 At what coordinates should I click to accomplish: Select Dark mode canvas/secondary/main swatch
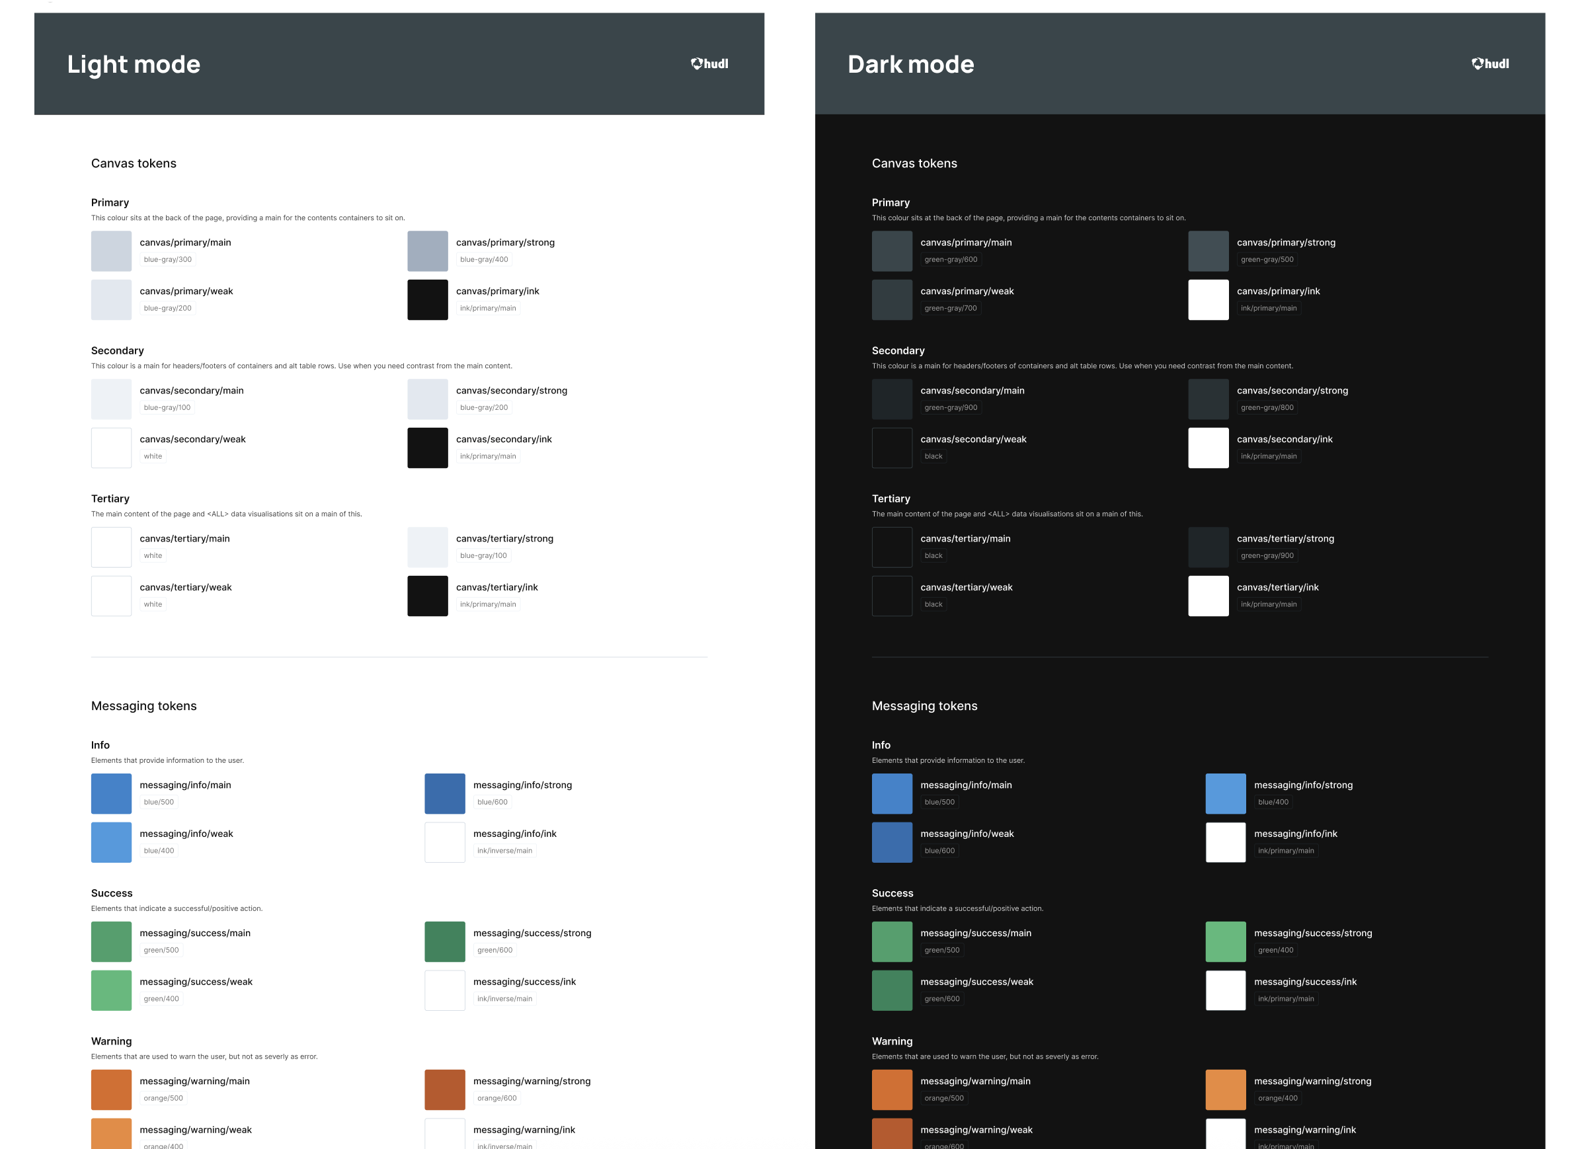[892, 399]
